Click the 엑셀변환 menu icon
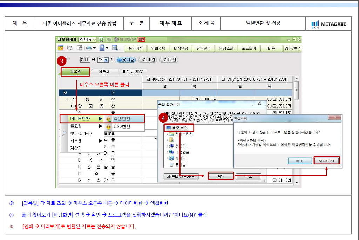 [x=109, y=119]
